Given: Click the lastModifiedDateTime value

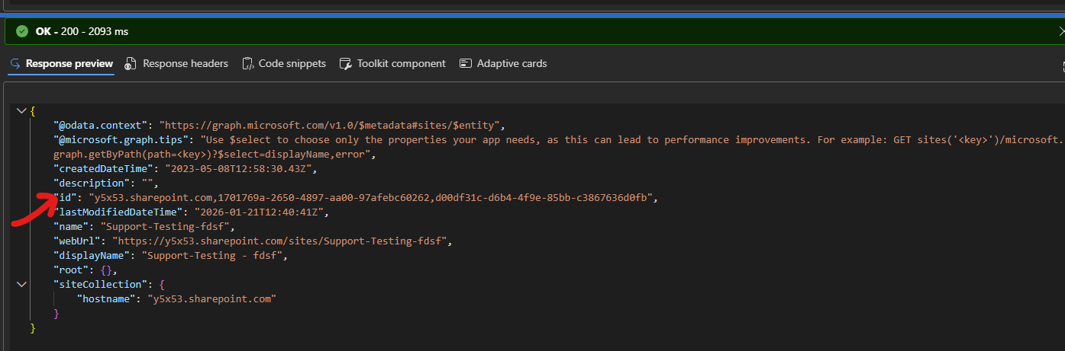Looking at the screenshot, I should (260, 212).
